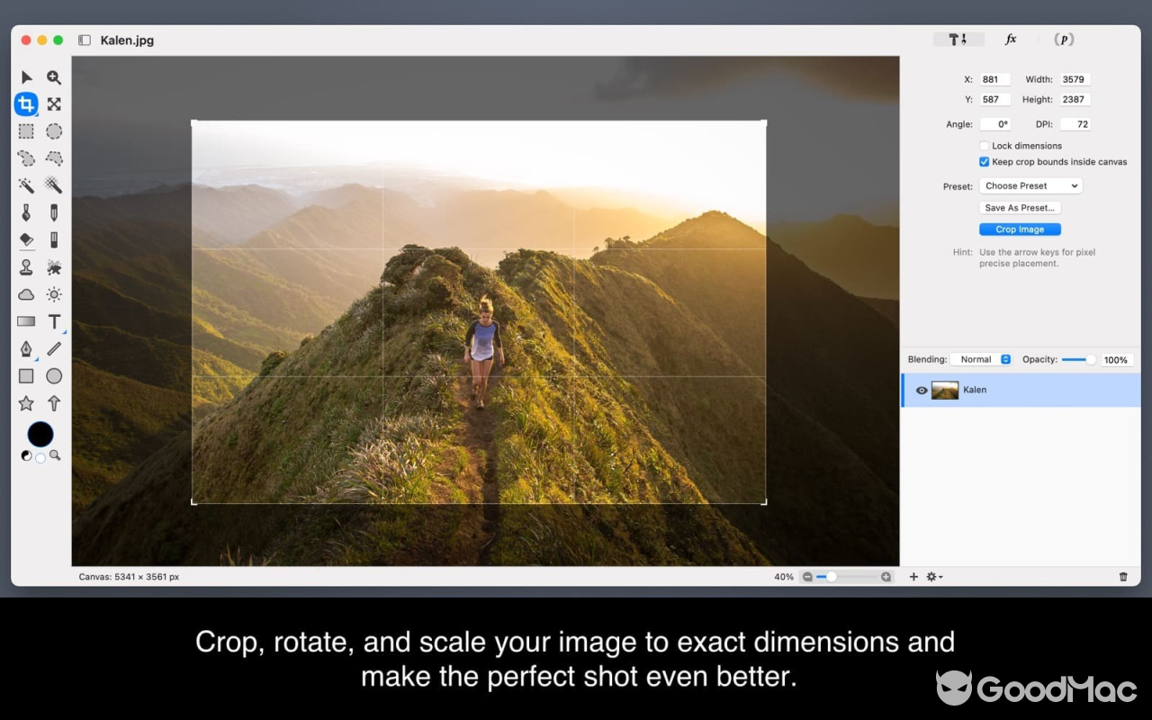Open the Blending mode dropdown
Image resolution: width=1152 pixels, height=720 pixels.
[x=980, y=359]
